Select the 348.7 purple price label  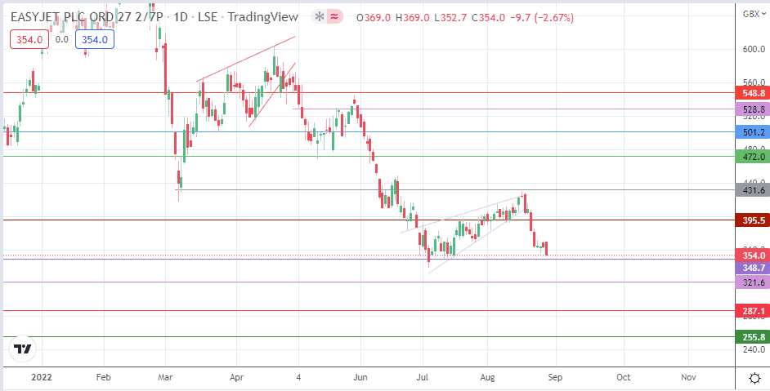(x=752, y=268)
